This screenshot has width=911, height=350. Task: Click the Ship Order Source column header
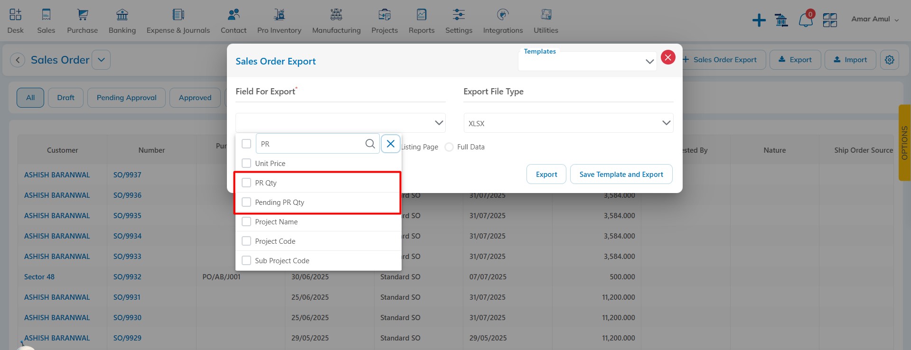pyautogui.click(x=864, y=150)
